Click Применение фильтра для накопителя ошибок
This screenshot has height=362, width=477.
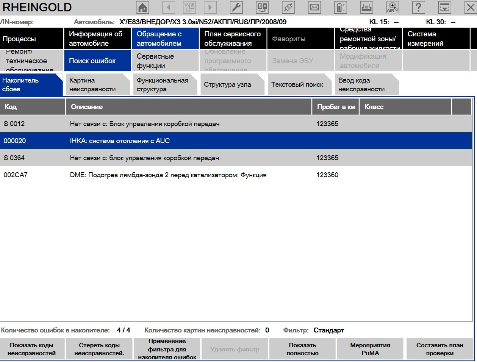[x=167, y=349]
